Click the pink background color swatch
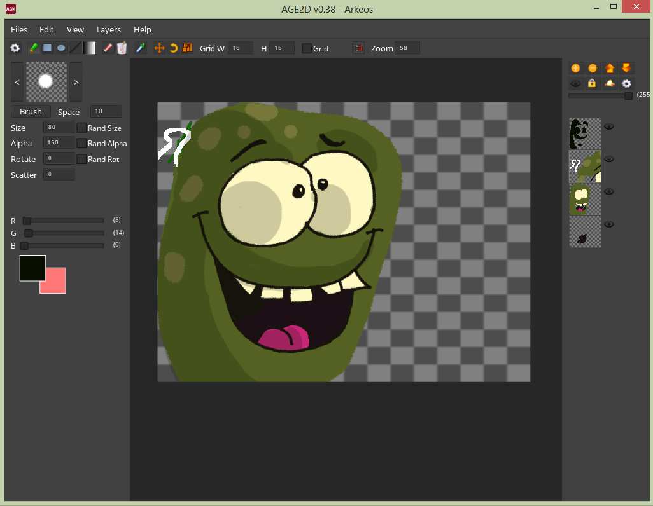Image resolution: width=653 pixels, height=506 pixels. pos(56,284)
